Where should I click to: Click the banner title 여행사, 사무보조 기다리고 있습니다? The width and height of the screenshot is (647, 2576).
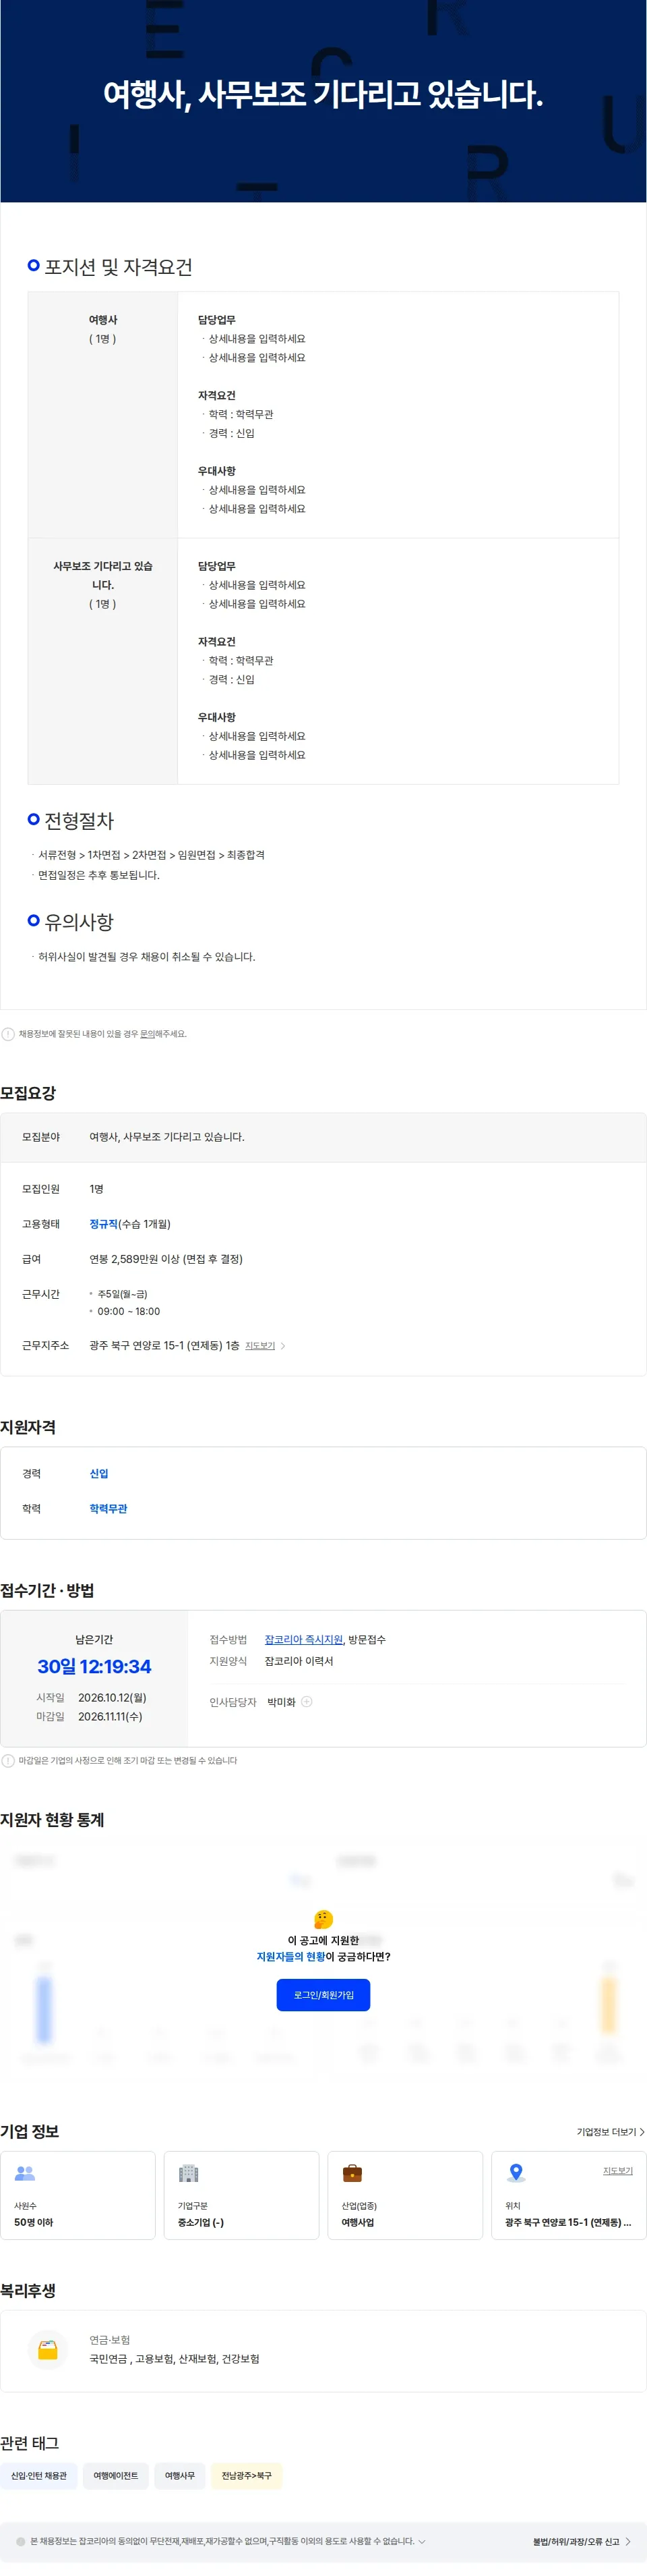pyautogui.click(x=323, y=94)
